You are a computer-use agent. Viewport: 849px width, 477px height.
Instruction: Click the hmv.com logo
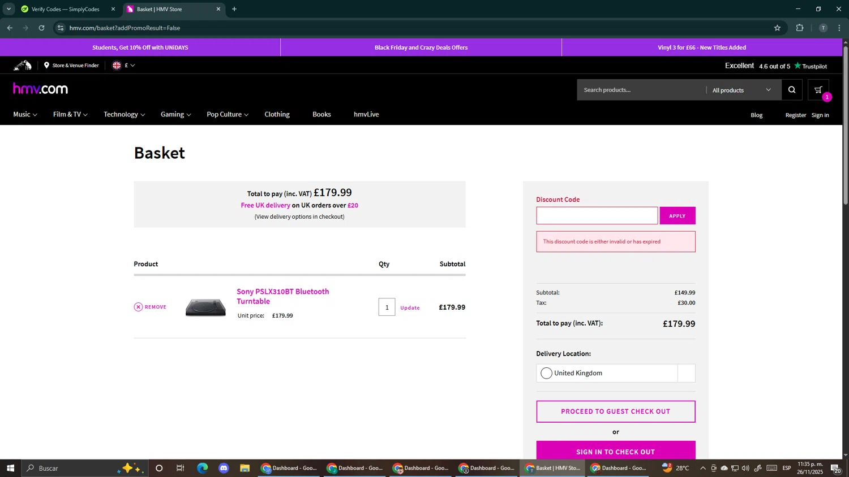pyautogui.click(x=40, y=89)
